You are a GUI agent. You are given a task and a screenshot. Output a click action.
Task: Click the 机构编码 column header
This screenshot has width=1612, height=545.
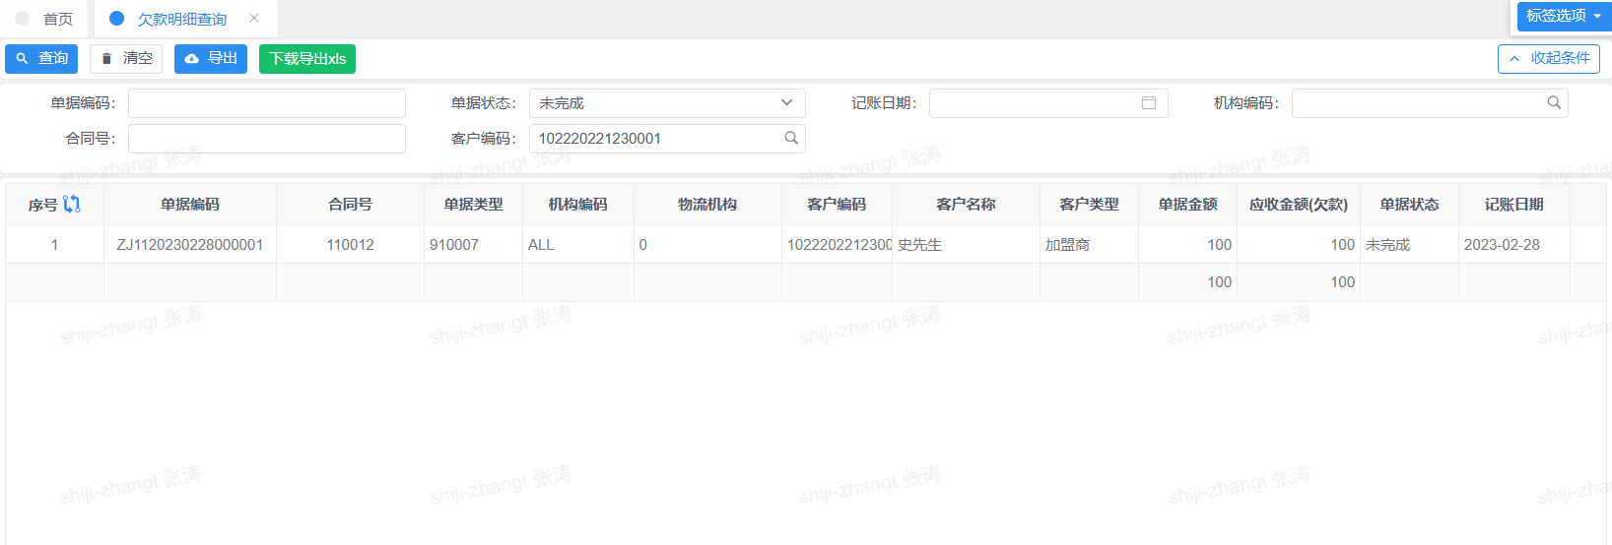[x=578, y=205]
